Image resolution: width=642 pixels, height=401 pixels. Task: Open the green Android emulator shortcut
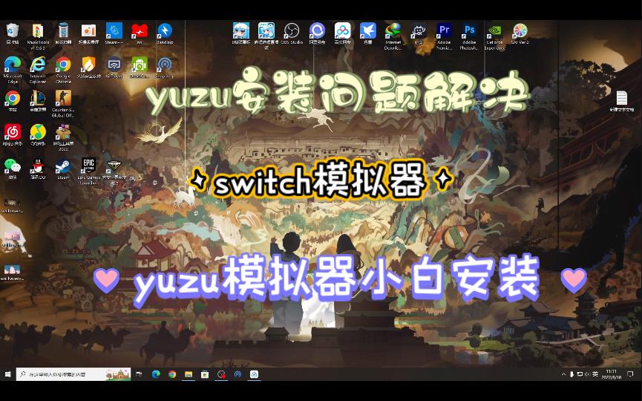[140, 65]
